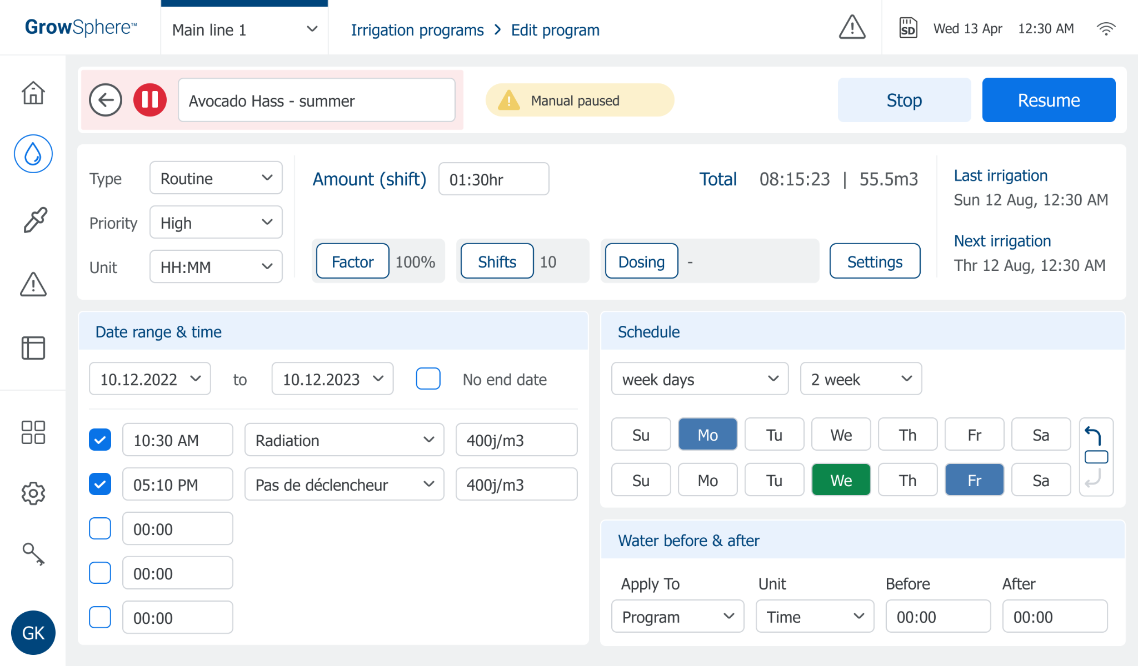The image size is (1138, 666).
Task: Open the alerts triangle in sidebar
Action: tap(33, 284)
